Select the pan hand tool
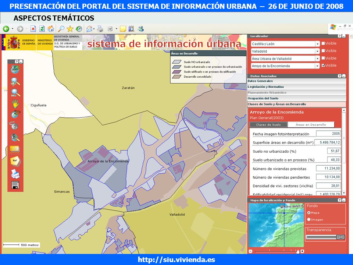Viewport: 353px width, 265px height. pos(15,104)
